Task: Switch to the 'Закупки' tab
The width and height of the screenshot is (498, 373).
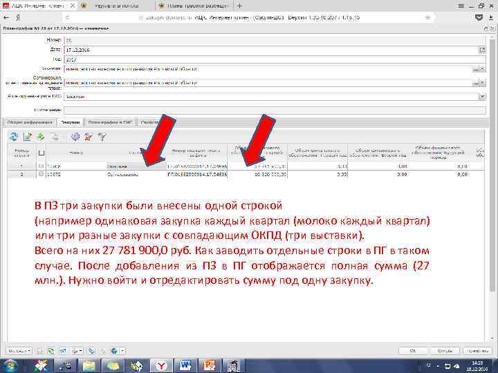Action: pos(71,122)
